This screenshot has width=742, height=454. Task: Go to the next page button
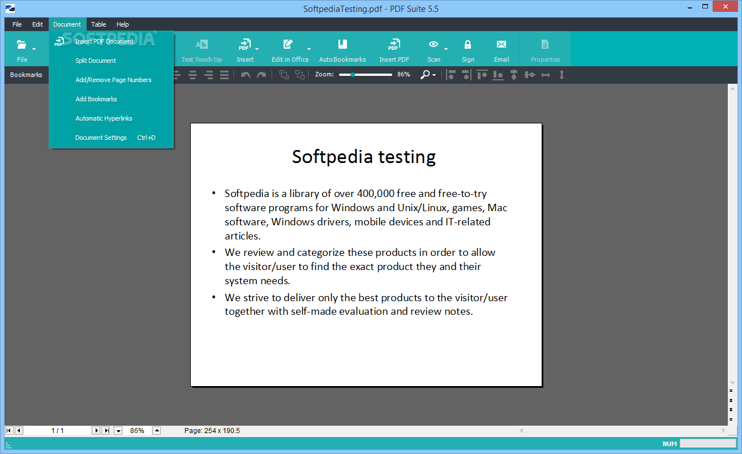point(96,431)
